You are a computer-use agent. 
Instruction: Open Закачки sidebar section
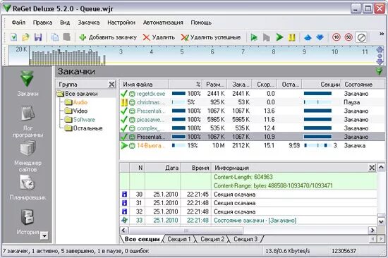click(28, 83)
